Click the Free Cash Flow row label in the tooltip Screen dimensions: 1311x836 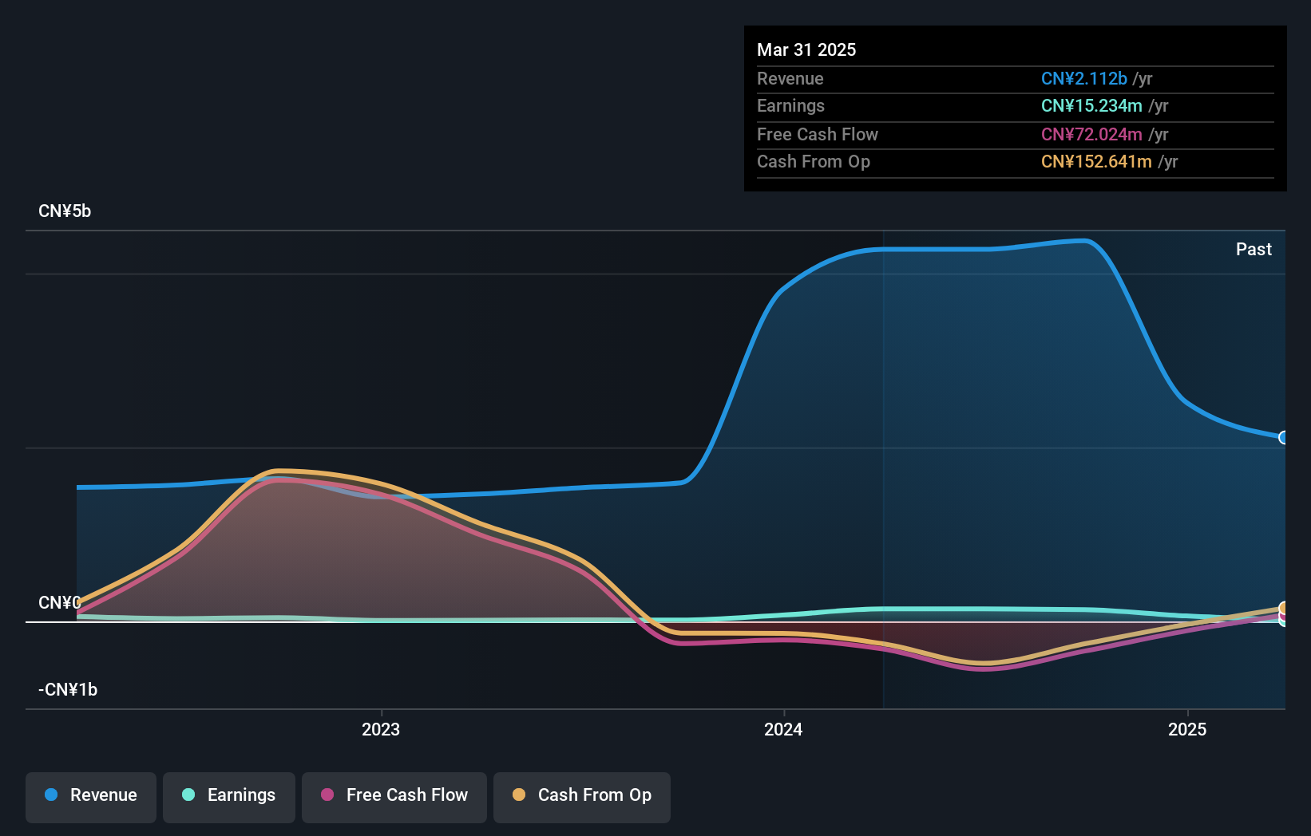[x=818, y=134]
